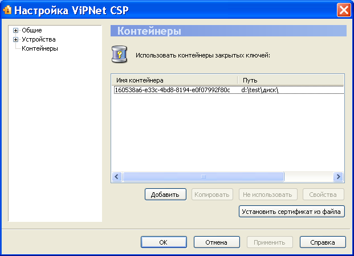Expand the Общие tree node

tap(15, 30)
